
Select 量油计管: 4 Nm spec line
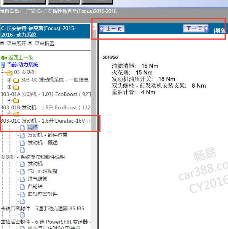[134, 92]
